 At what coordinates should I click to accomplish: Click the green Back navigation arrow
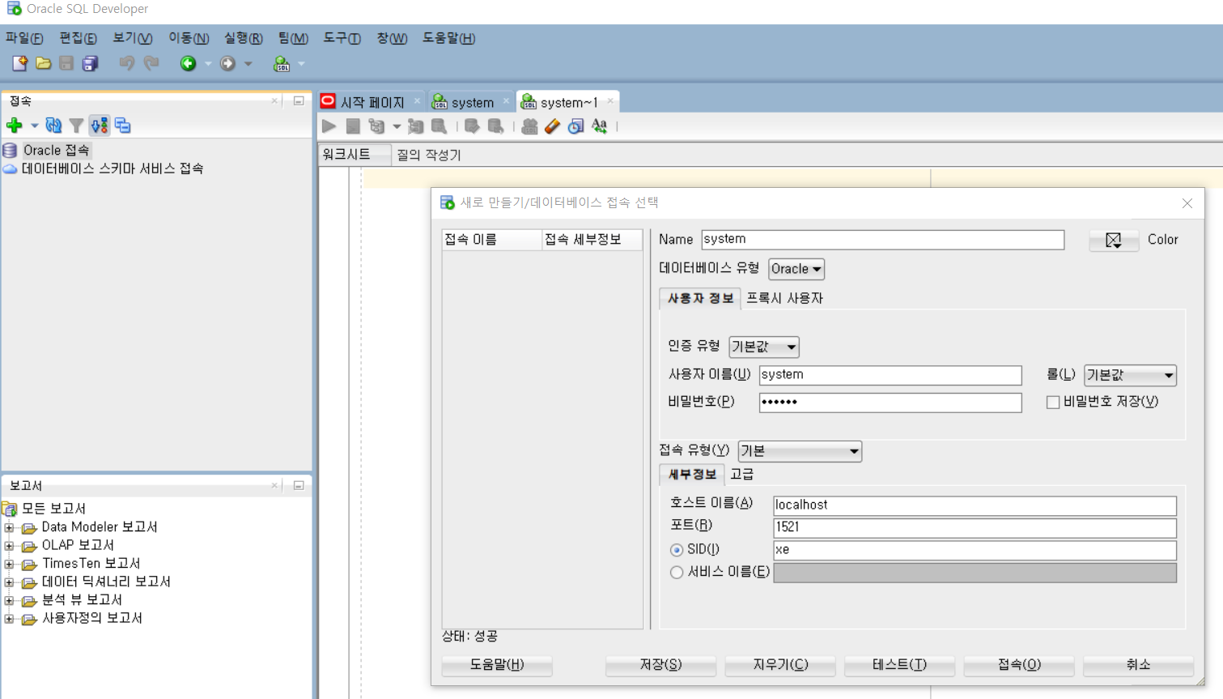188,63
